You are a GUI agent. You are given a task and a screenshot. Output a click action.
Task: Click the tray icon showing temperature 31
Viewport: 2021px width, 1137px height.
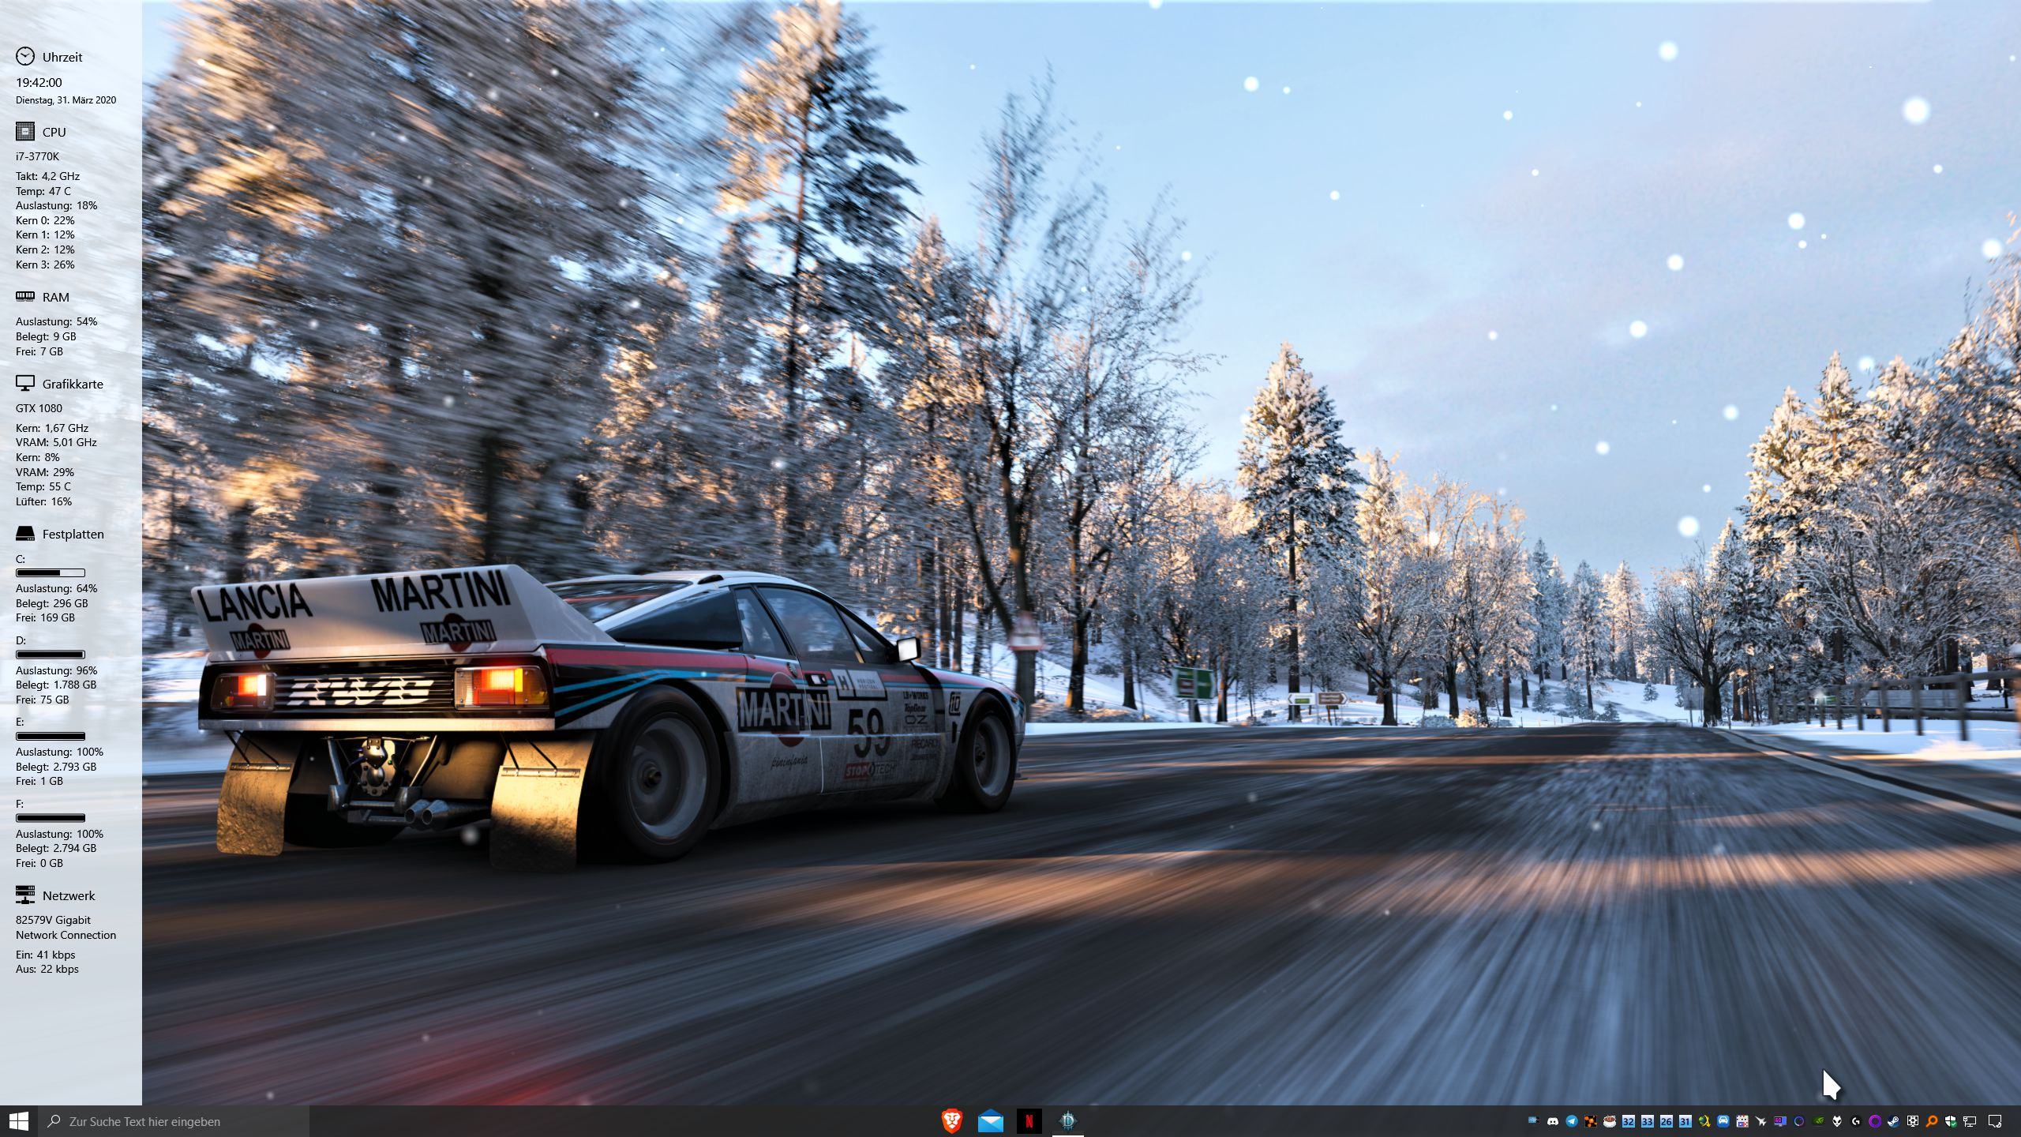(x=1685, y=1121)
